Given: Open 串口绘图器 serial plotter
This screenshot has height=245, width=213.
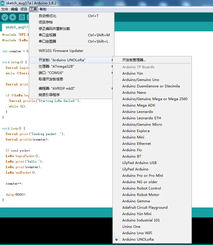Looking at the screenshot, I should [72, 42].
